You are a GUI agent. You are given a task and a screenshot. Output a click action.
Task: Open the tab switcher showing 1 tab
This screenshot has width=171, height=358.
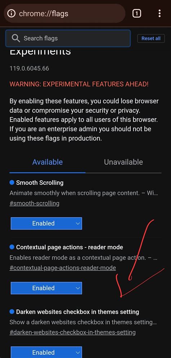[136, 13]
